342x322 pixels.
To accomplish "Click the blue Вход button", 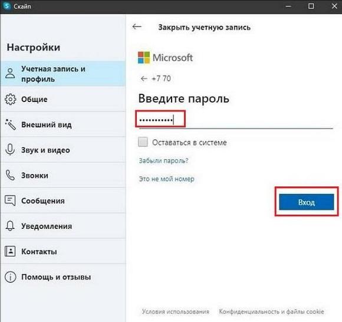I will (307, 202).
